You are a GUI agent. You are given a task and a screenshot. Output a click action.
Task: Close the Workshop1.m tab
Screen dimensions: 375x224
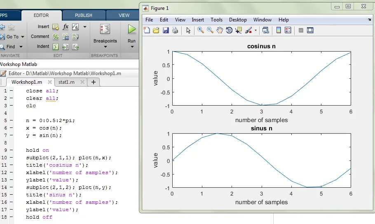(x=50, y=82)
